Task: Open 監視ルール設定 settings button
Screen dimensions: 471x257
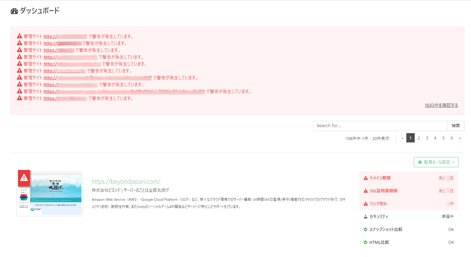Action: point(436,162)
